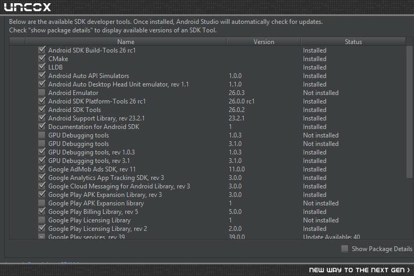Sort by the Status column header
This screenshot has width=414, height=276.
click(353, 42)
